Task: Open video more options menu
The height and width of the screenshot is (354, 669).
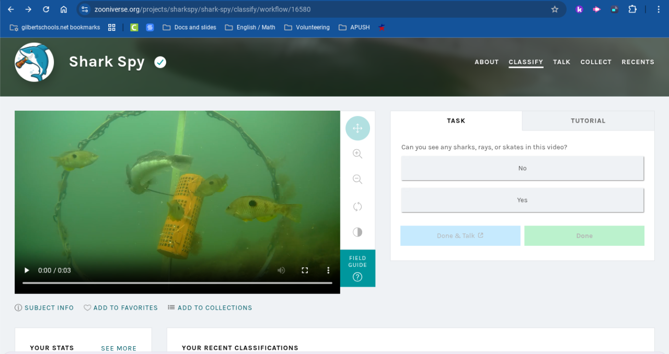Action: (x=328, y=270)
